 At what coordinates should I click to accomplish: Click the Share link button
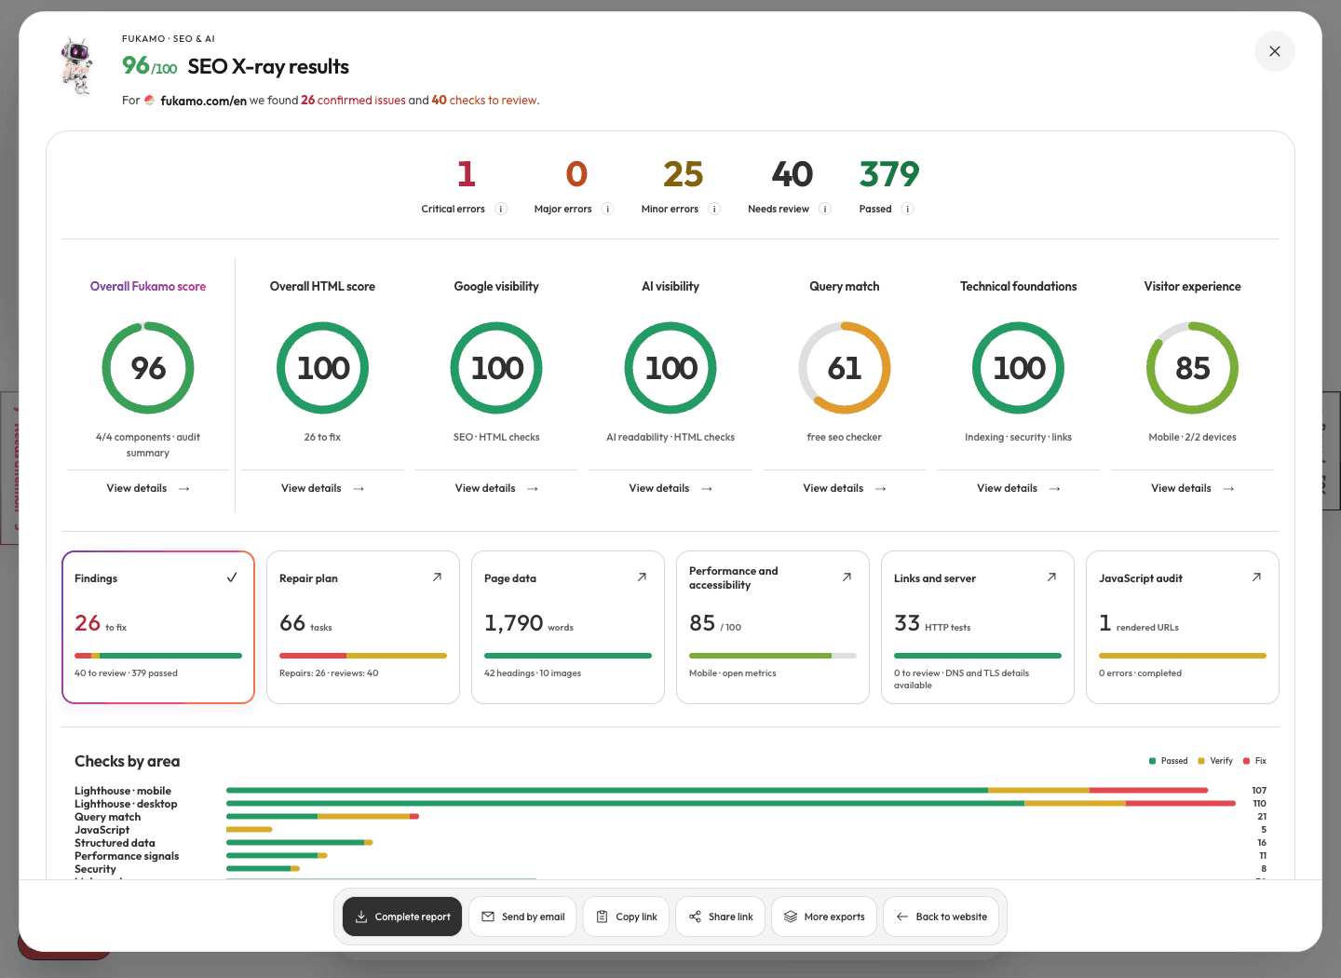(x=721, y=917)
